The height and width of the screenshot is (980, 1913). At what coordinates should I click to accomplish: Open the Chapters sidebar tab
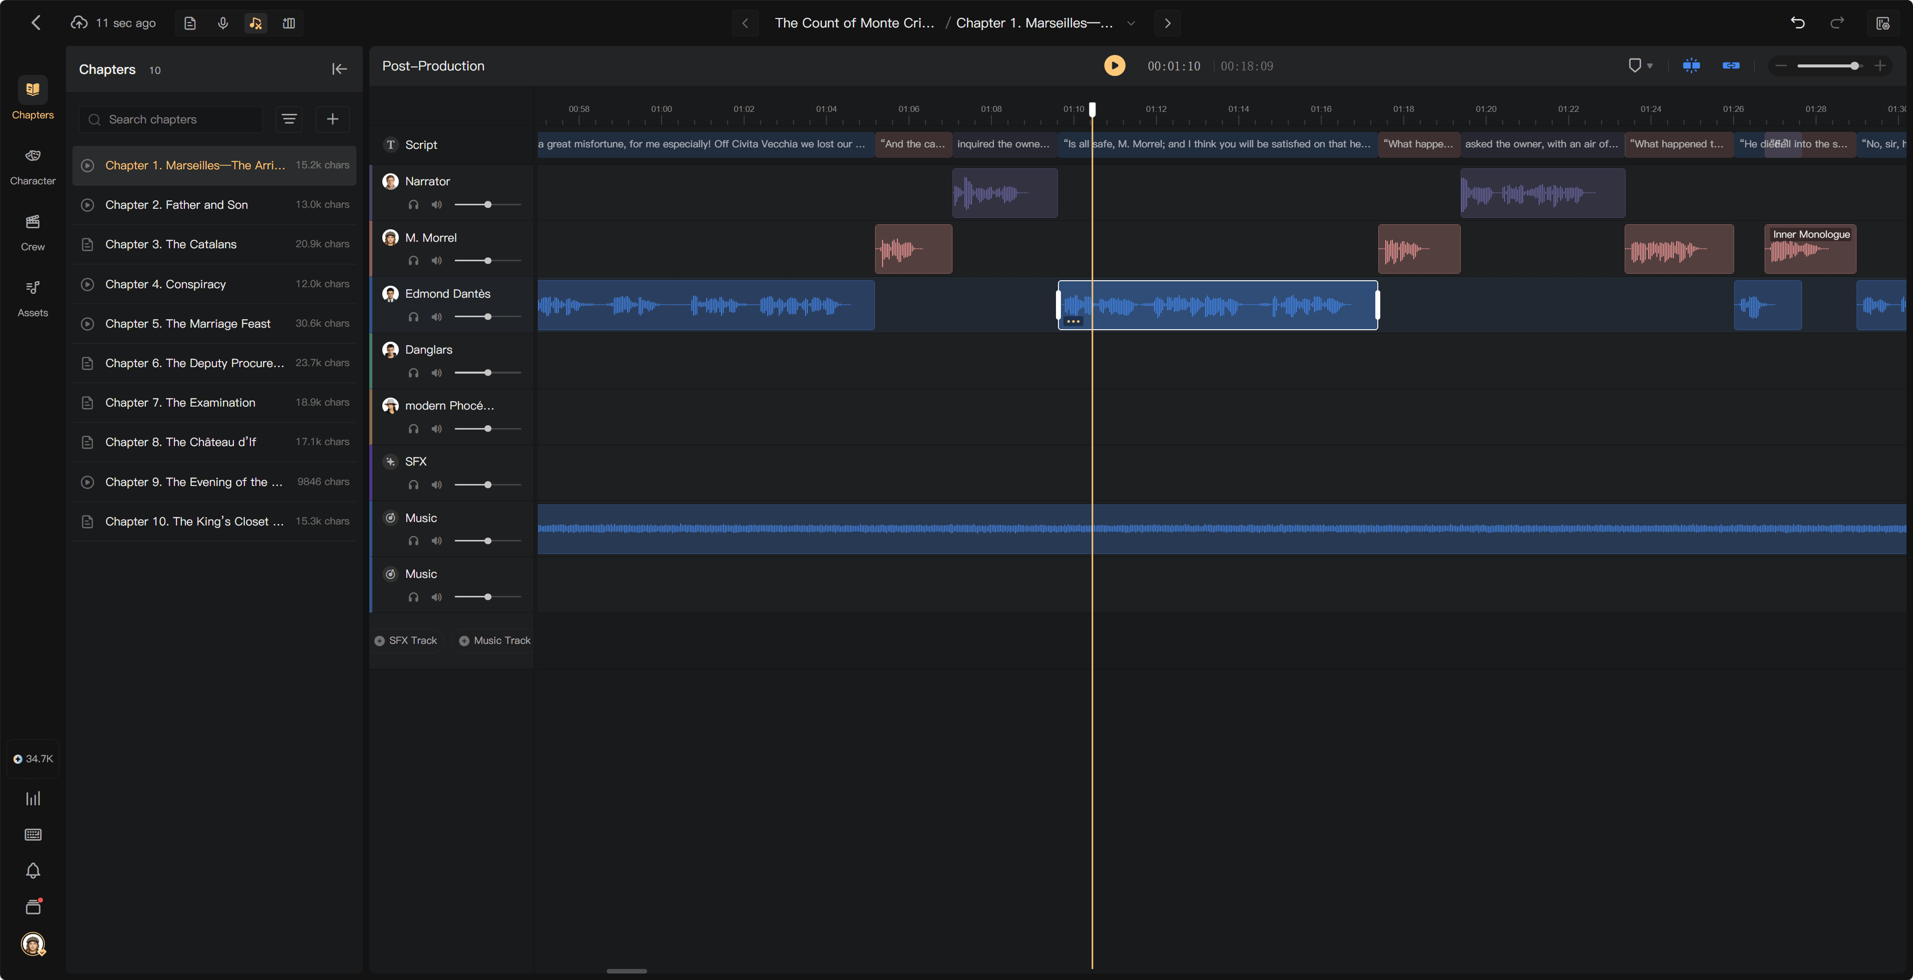point(32,98)
